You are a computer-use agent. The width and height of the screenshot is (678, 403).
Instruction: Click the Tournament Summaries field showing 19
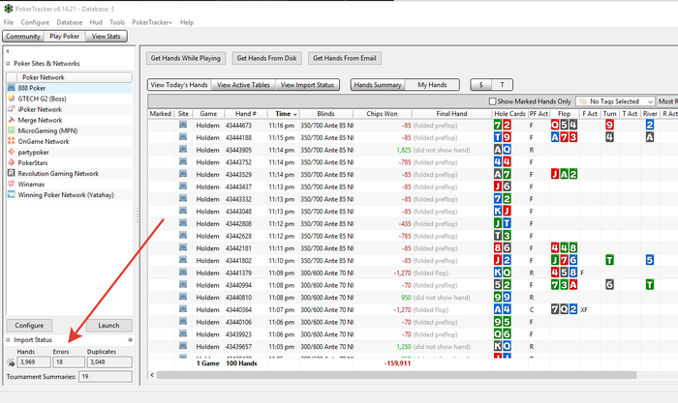pyautogui.click(x=106, y=377)
